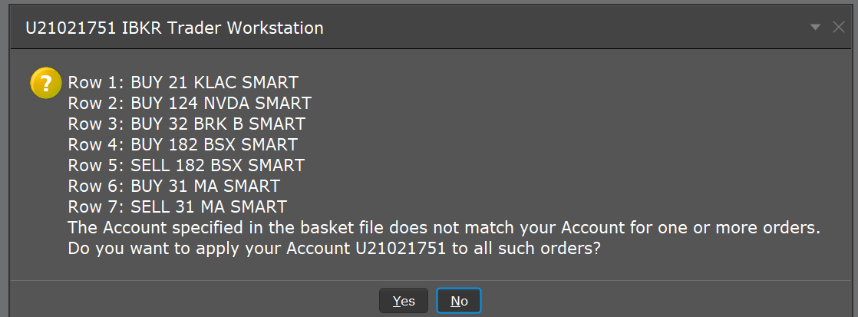Select the Row 1 BUY 21 KLAC line
Image resolution: width=858 pixels, height=317 pixels.
point(183,82)
